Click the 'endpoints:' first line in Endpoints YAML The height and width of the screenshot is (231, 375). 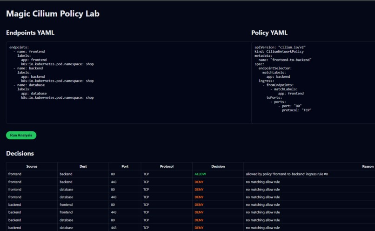pos(19,48)
